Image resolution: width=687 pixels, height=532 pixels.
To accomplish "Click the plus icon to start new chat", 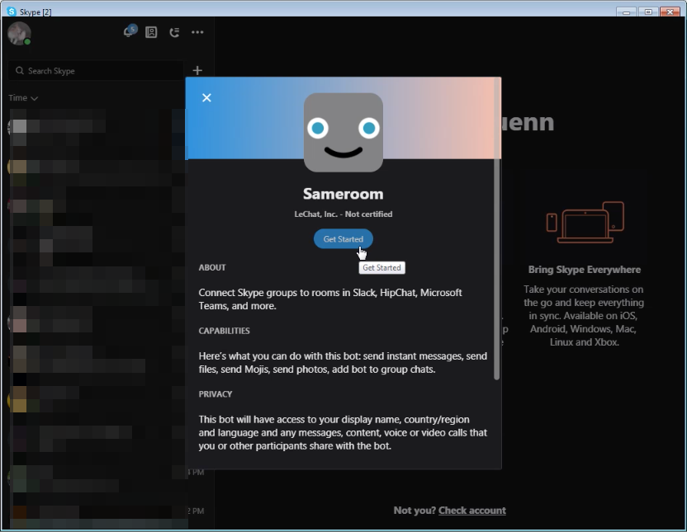I will point(197,70).
